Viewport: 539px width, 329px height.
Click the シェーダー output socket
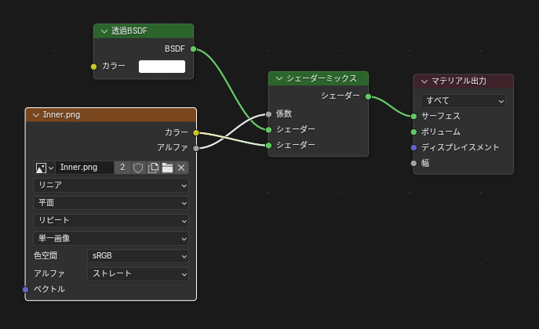coord(368,97)
